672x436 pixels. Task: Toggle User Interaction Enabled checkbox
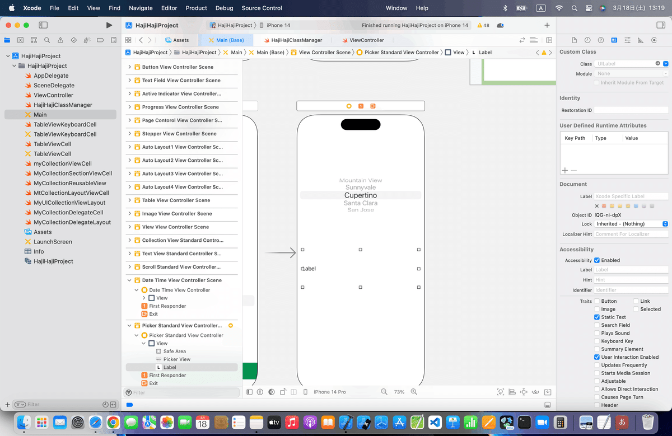(x=597, y=357)
